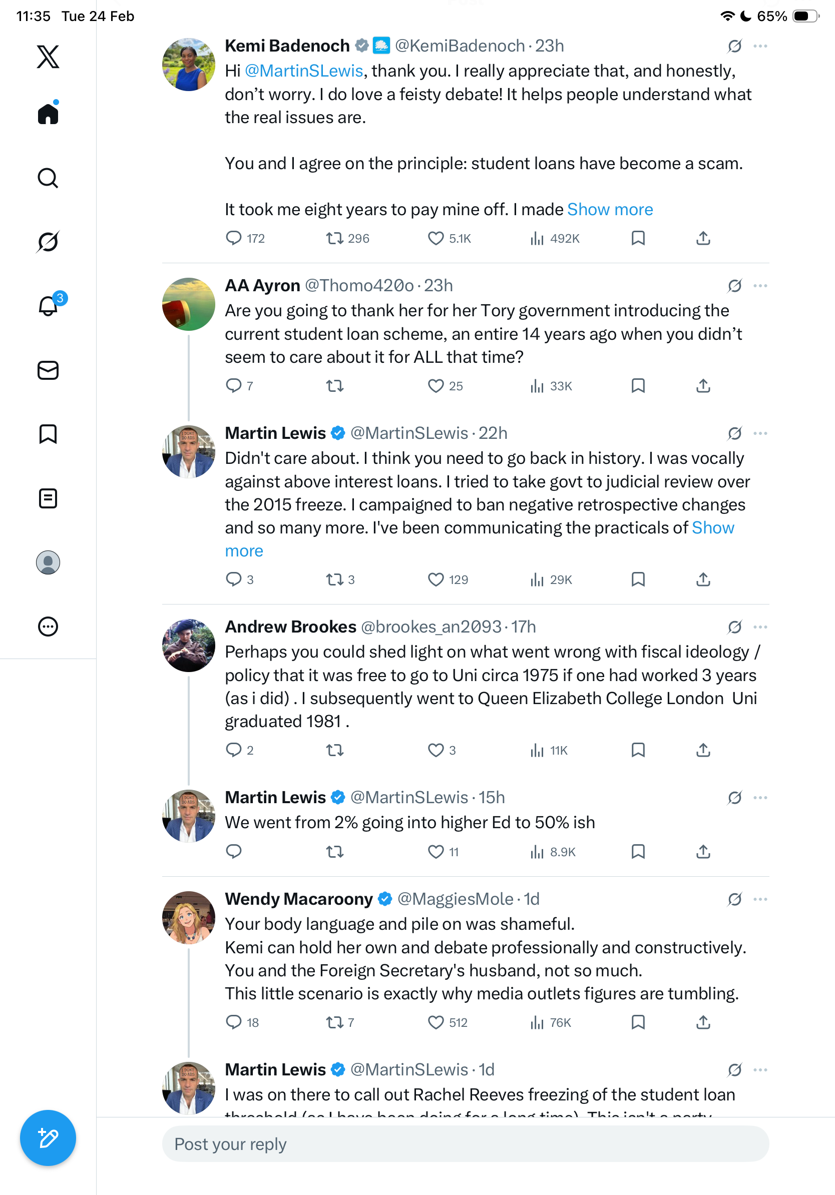The height and width of the screenshot is (1195, 835).
Task: Like Kemi Badenoch's post
Action: (x=436, y=238)
